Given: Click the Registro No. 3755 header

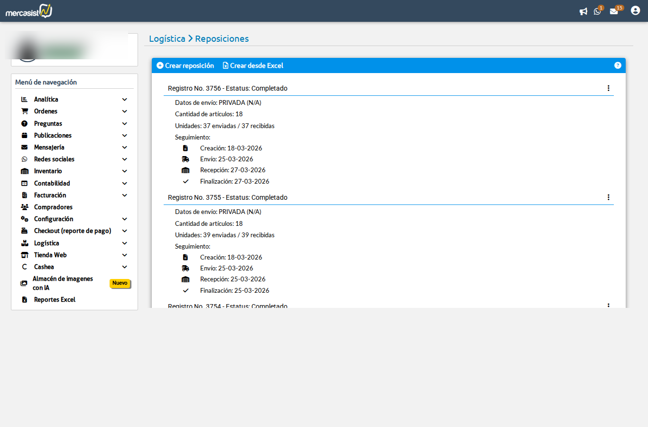Looking at the screenshot, I should tap(228, 197).
